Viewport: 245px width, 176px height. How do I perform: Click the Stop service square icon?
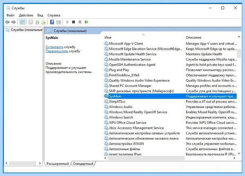73,22
